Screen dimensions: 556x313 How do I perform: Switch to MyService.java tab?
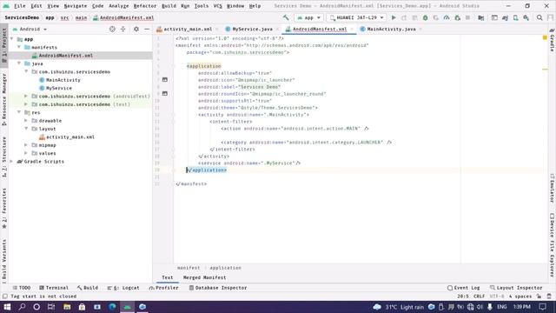[x=252, y=29]
